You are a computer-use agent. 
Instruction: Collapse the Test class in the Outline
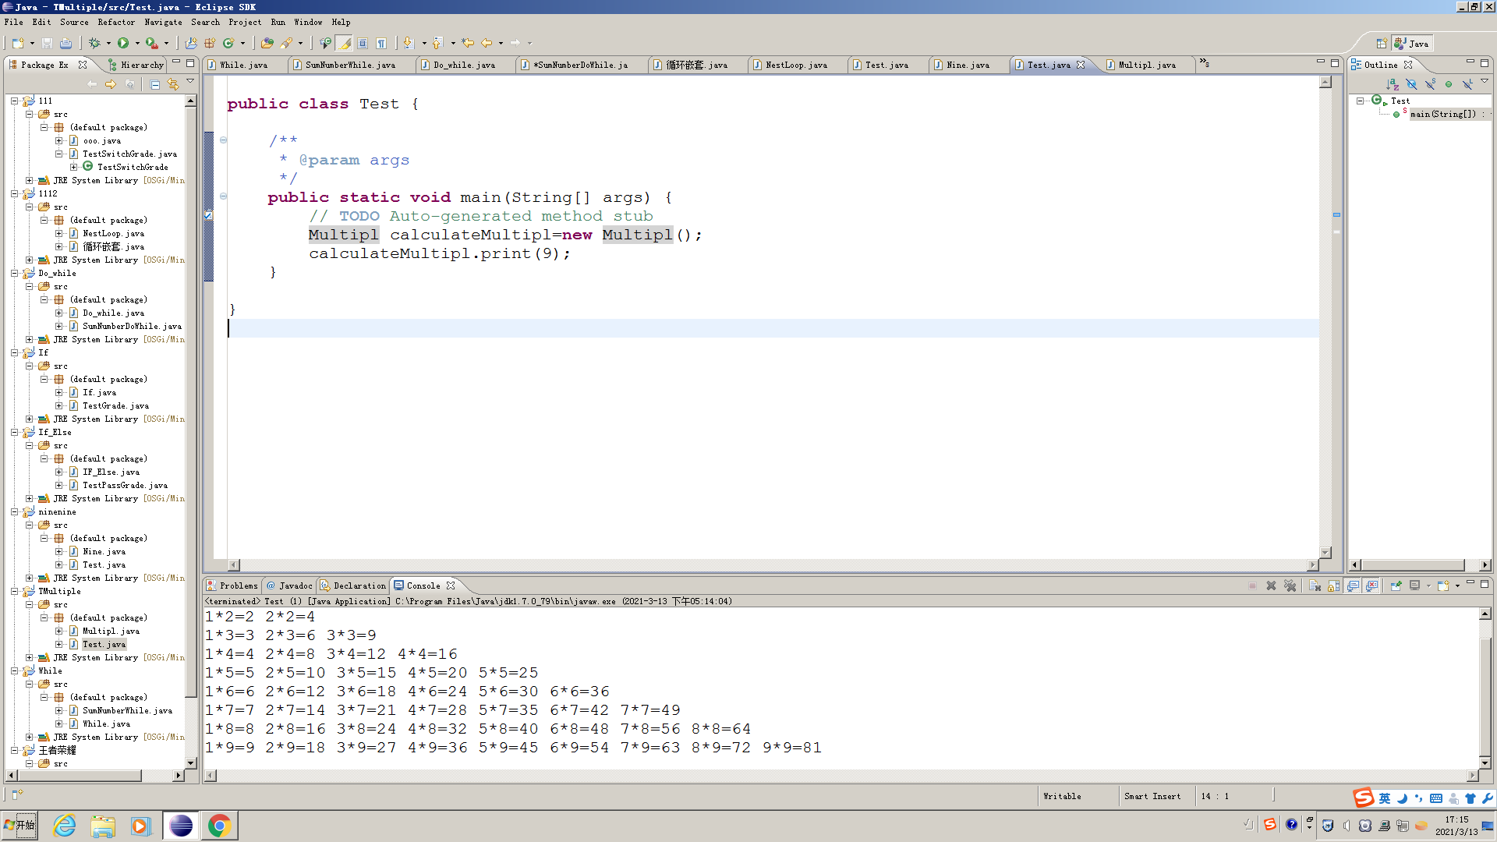click(x=1361, y=101)
